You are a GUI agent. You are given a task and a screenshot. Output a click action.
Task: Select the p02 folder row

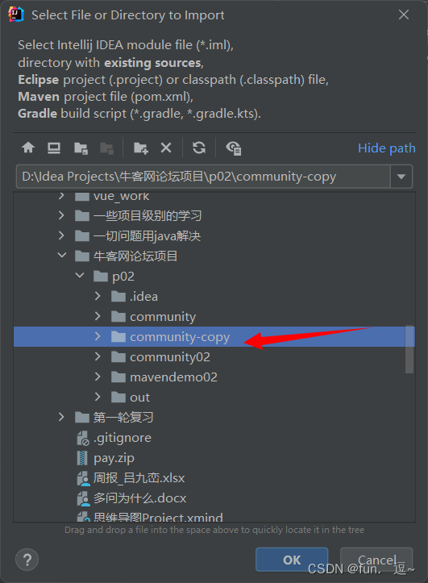coord(214,276)
